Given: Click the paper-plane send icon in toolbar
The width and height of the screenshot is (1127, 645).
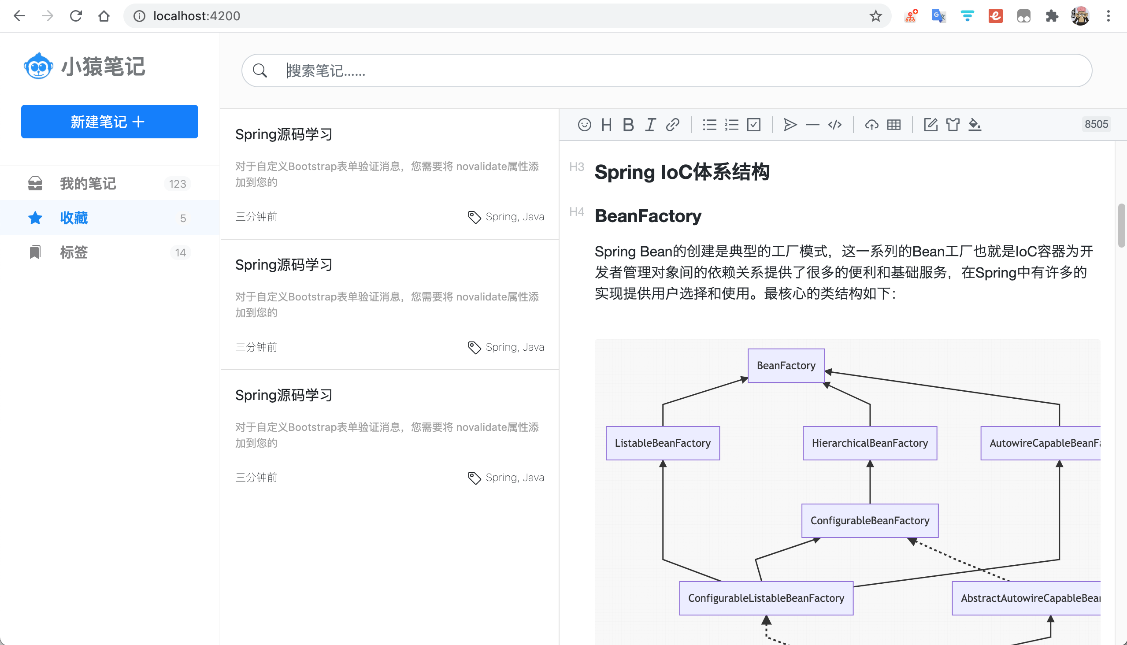Looking at the screenshot, I should [x=790, y=125].
